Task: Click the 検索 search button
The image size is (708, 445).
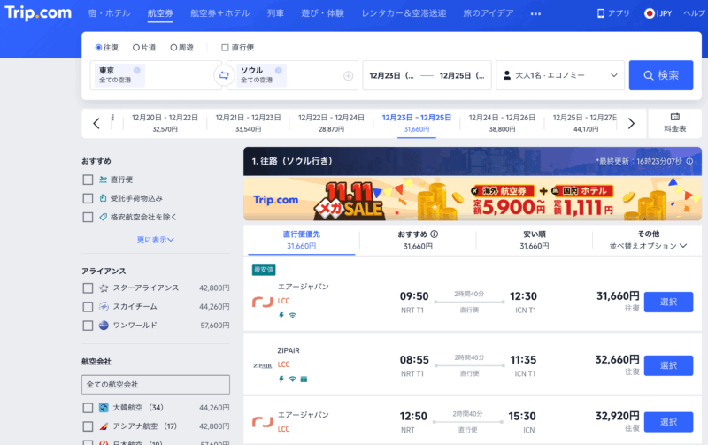Action: pos(661,75)
